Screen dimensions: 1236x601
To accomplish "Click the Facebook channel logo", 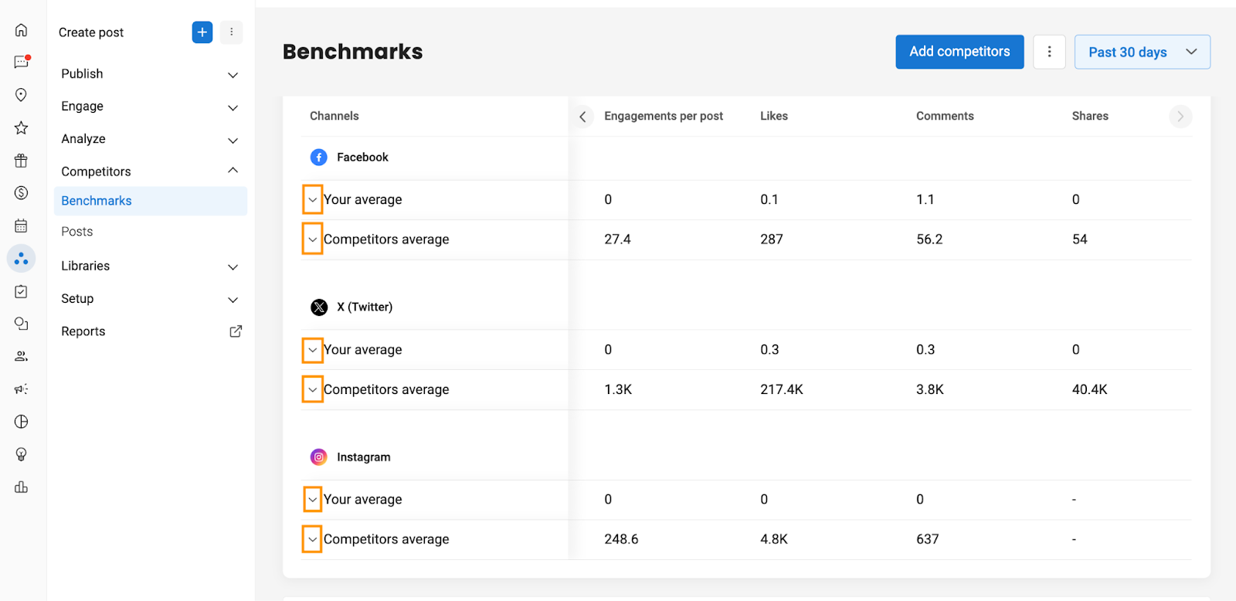I will pyautogui.click(x=319, y=158).
